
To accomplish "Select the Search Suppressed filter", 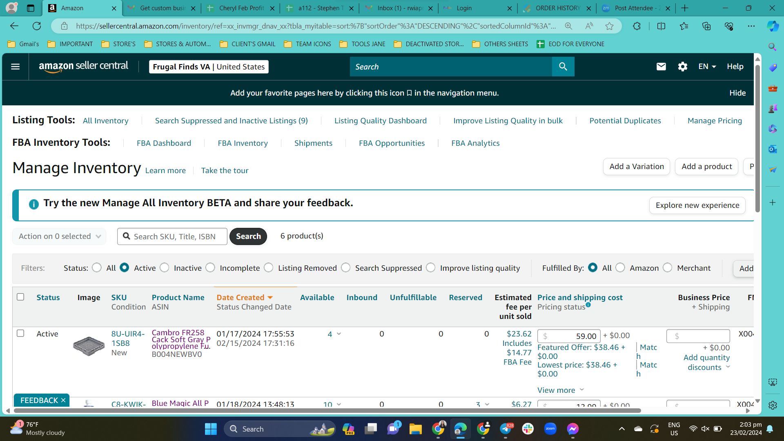I will tap(346, 267).
